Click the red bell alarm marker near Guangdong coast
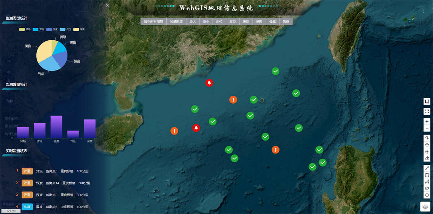Image resolution: width=433 pixels, height=214 pixels. tap(209, 83)
